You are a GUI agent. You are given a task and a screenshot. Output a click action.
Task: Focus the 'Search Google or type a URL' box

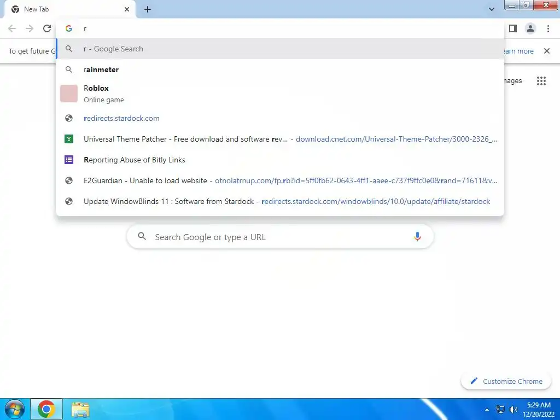[x=280, y=236]
